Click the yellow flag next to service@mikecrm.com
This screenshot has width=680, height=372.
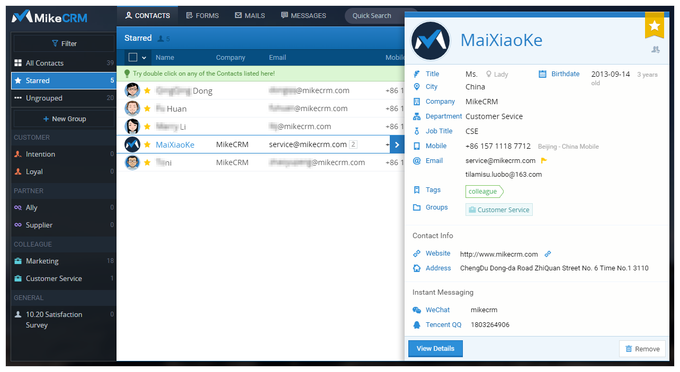coord(544,161)
